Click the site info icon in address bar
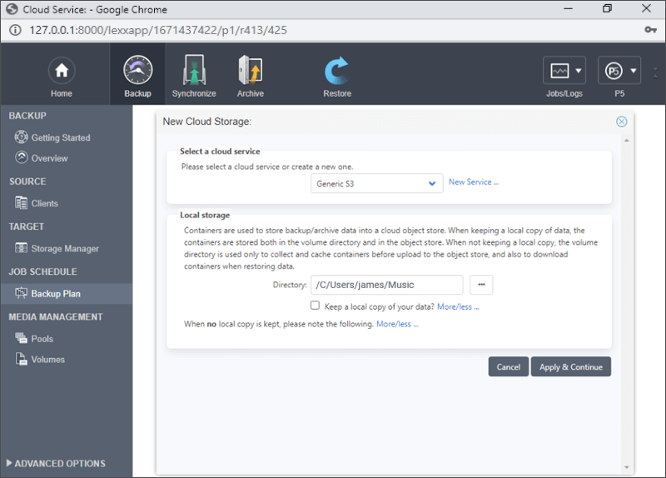Viewport: 666px width, 478px height. coord(15,30)
